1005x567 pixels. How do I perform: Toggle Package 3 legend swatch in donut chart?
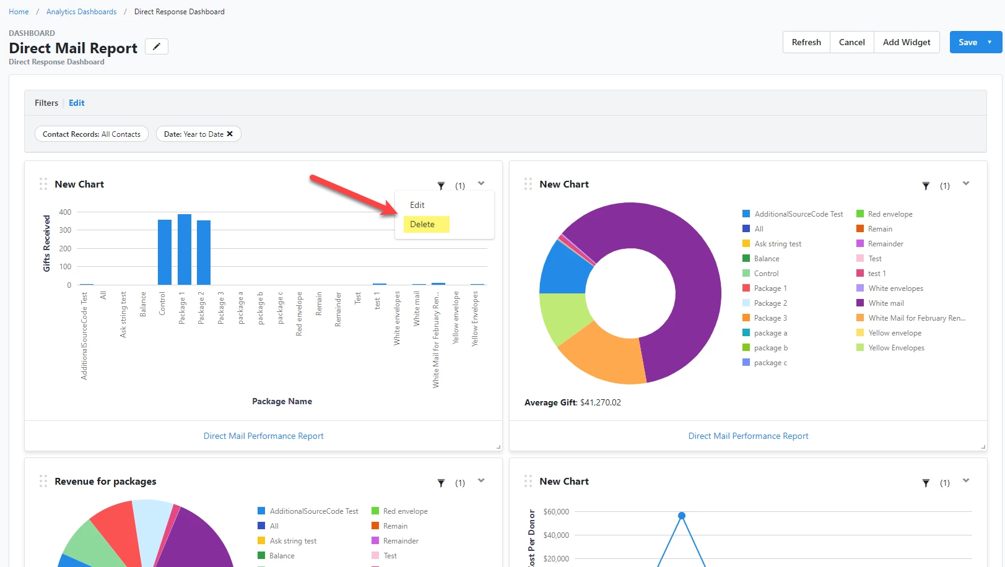(746, 318)
